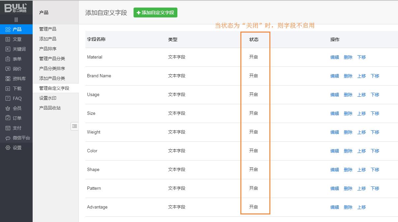
Task: Click the 资料库 library icon
Action: 8,79
